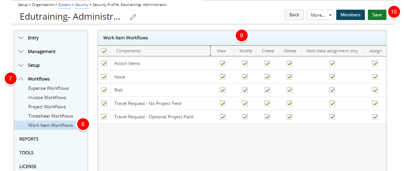Uncheck Create for Travel Request - No Project Field
Image resolution: width=405 pixels, height=171 pixels.
click(267, 104)
